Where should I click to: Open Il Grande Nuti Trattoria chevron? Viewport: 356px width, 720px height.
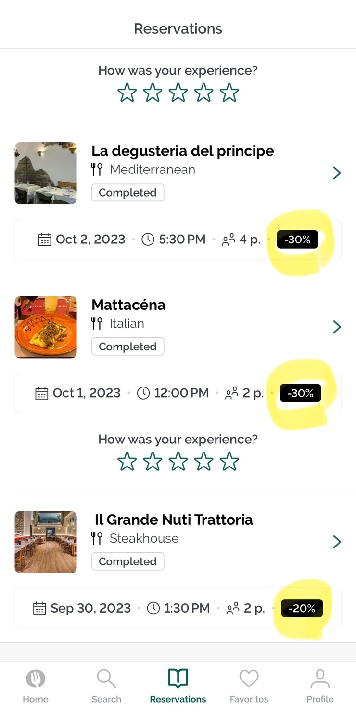click(x=337, y=542)
